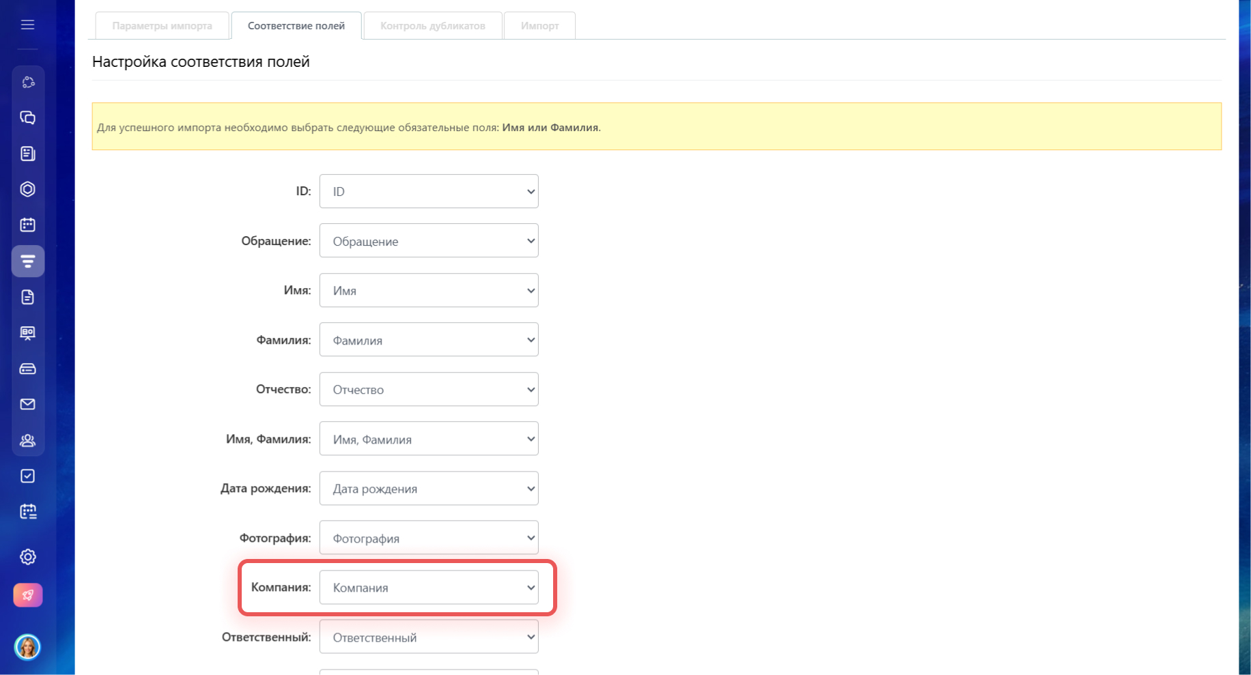
Task: Open settings gear icon in sidebar
Action: pos(27,557)
